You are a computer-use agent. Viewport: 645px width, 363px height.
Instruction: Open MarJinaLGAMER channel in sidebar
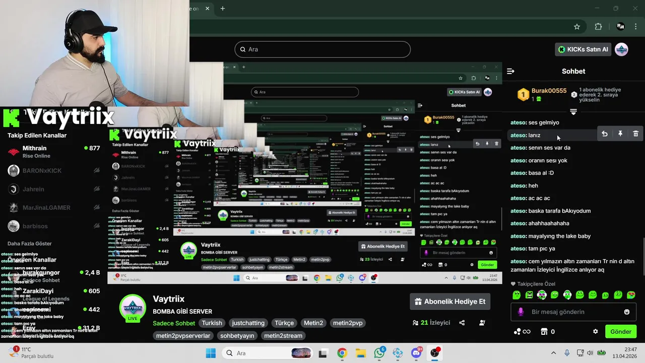[x=54, y=208]
